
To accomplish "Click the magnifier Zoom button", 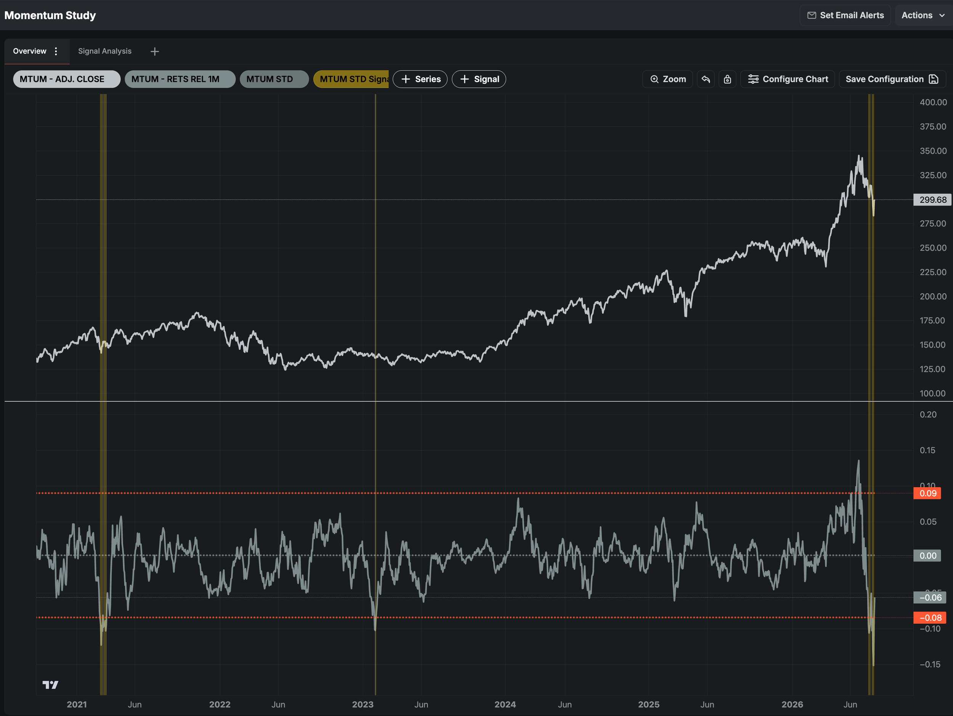I will [667, 79].
